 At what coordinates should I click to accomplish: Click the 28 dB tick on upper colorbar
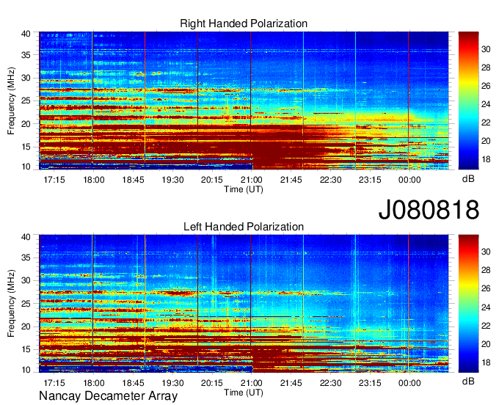point(486,67)
